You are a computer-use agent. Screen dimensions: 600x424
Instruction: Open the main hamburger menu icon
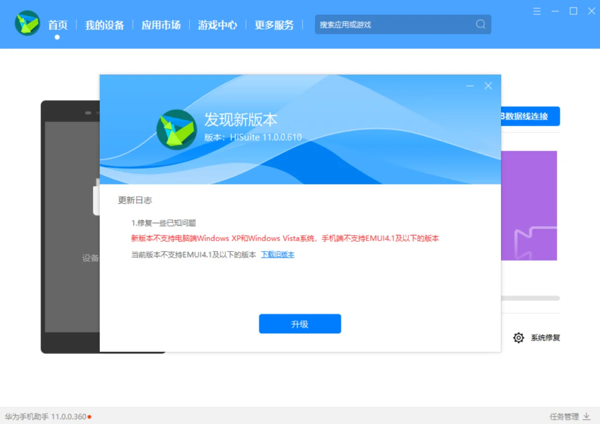pos(536,11)
